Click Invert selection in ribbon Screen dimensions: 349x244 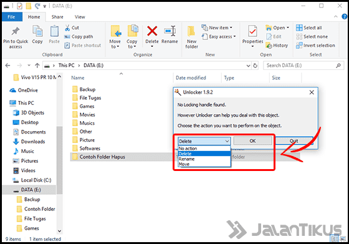(315, 46)
